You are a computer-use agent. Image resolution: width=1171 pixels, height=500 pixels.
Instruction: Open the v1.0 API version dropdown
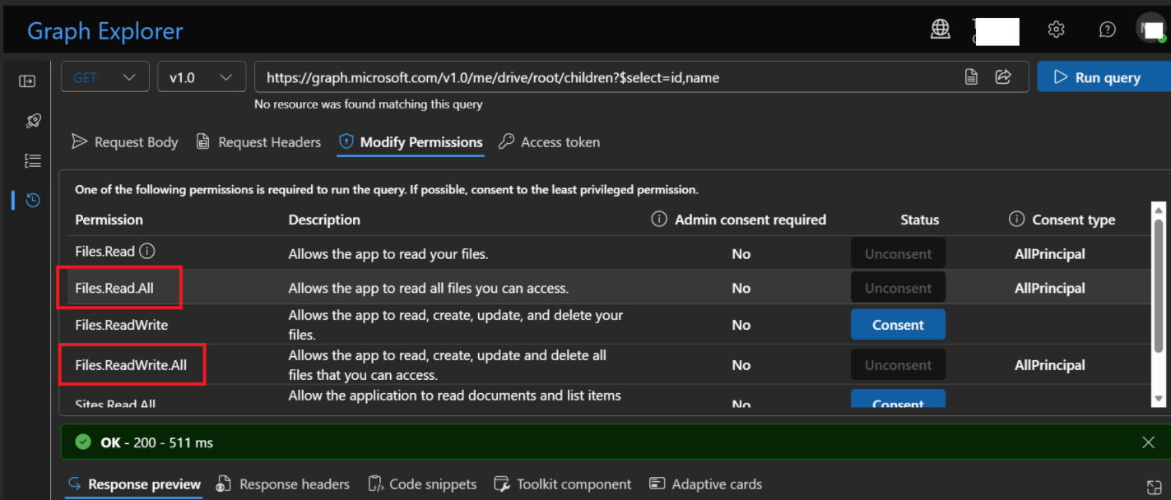tap(202, 77)
